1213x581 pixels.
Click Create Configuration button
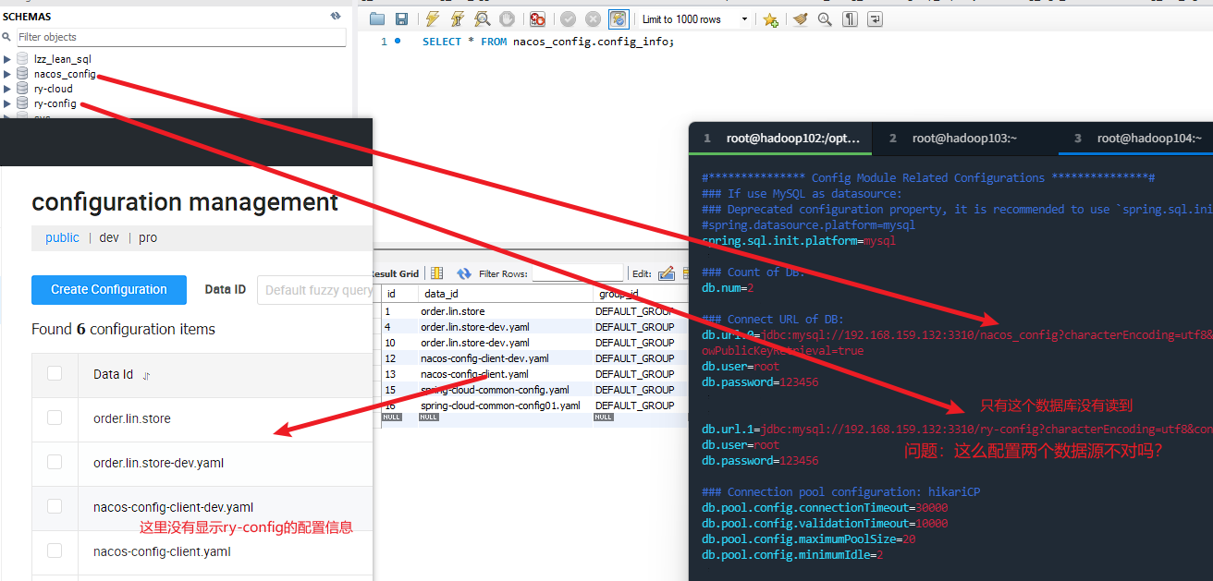(109, 289)
